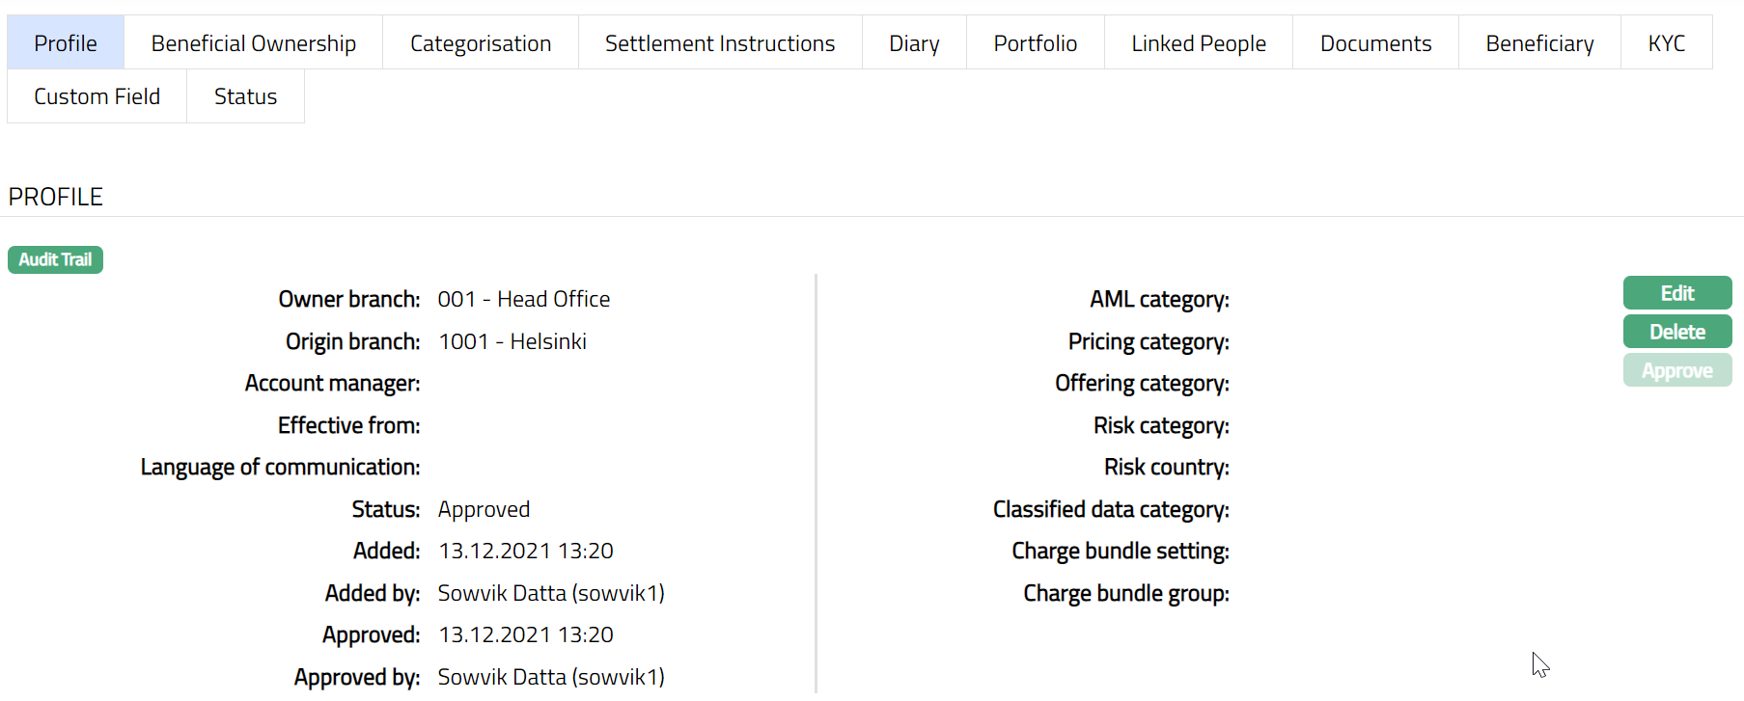Click the Status value Approved
This screenshot has height=701, width=1744.
point(484,509)
